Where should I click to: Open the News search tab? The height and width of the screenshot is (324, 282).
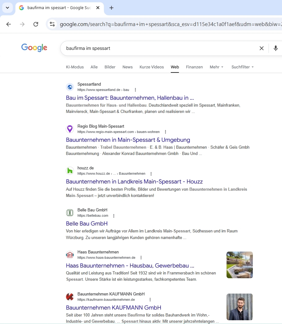click(128, 67)
